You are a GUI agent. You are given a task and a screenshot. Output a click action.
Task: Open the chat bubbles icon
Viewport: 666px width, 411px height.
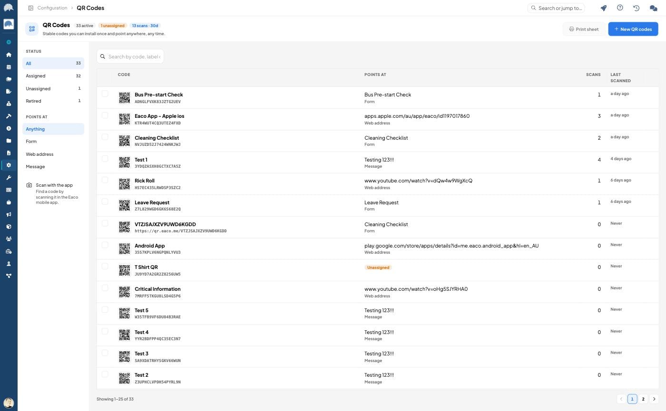[653, 8]
